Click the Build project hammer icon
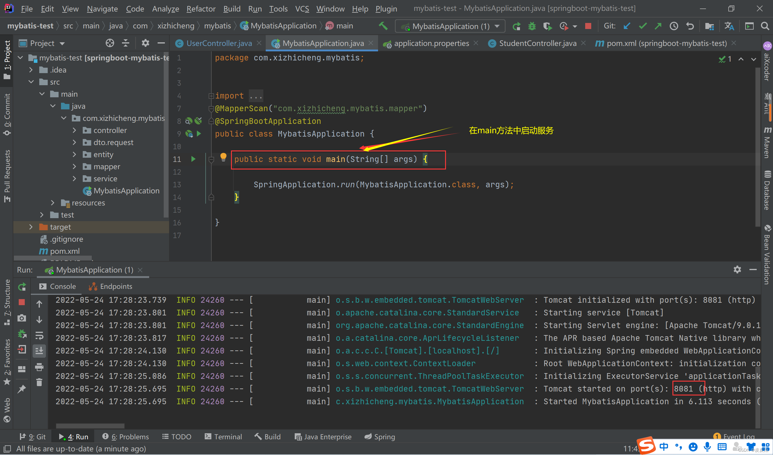 coord(383,26)
